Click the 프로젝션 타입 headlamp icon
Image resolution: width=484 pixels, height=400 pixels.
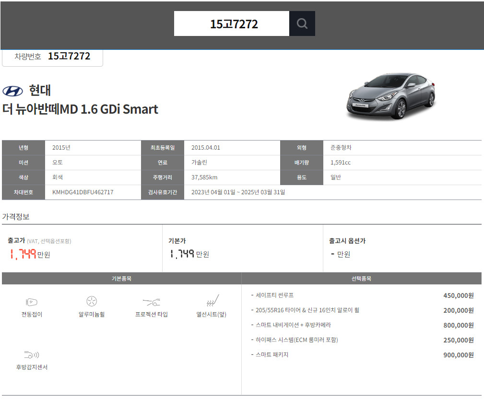coord(152,302)
